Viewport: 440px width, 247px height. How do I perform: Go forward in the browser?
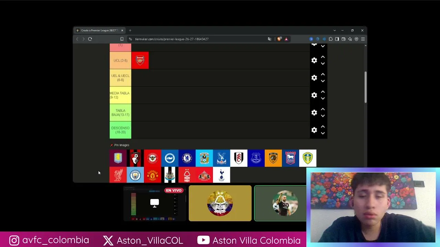click(84, 39)
